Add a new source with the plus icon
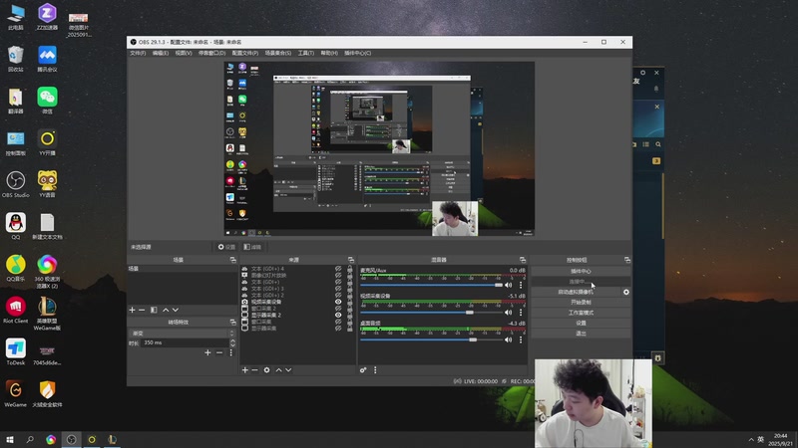The image size is (798, 448). (x=244, y=370)
